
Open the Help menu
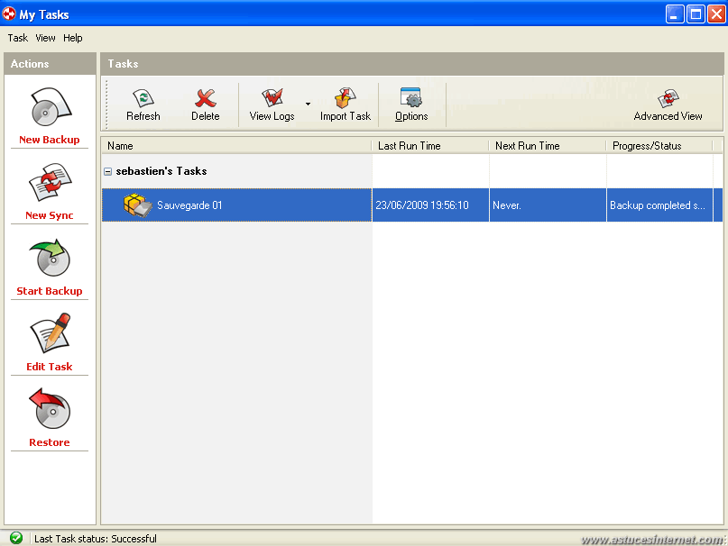click(73, 38)
